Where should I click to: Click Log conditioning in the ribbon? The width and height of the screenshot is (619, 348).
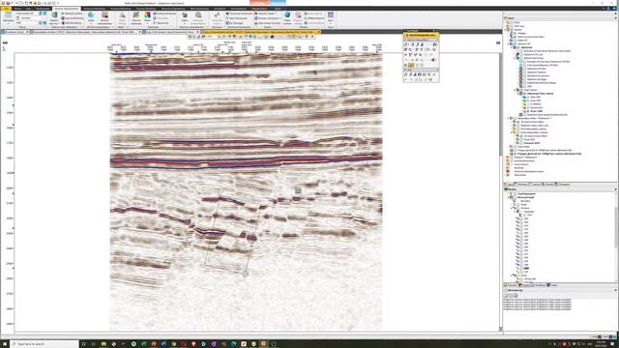[73, 18]
